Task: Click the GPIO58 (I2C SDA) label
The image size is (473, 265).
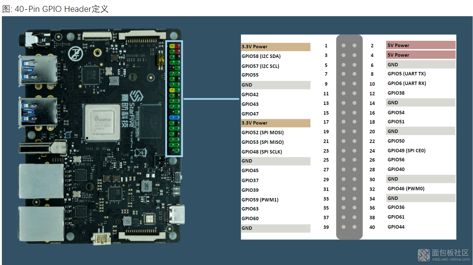Action: click(x=261, y=56)
